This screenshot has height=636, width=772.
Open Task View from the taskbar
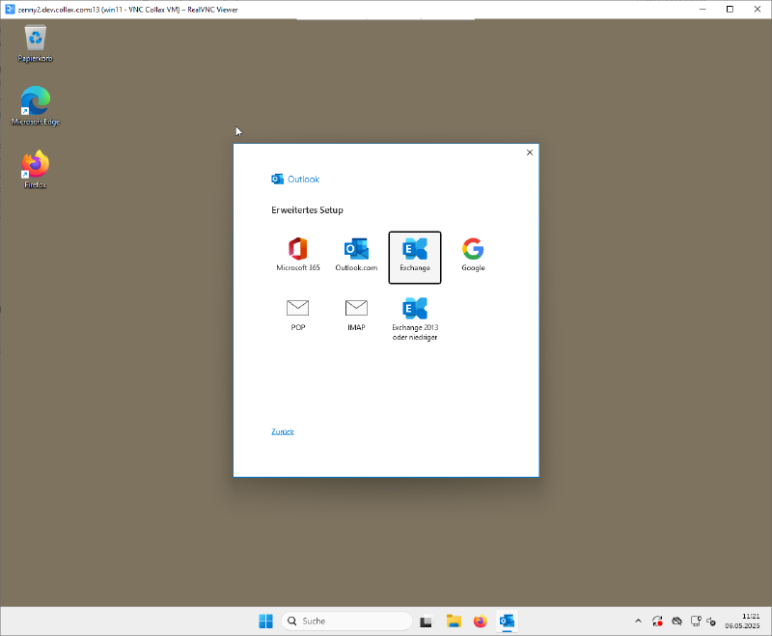click(426, 622)
